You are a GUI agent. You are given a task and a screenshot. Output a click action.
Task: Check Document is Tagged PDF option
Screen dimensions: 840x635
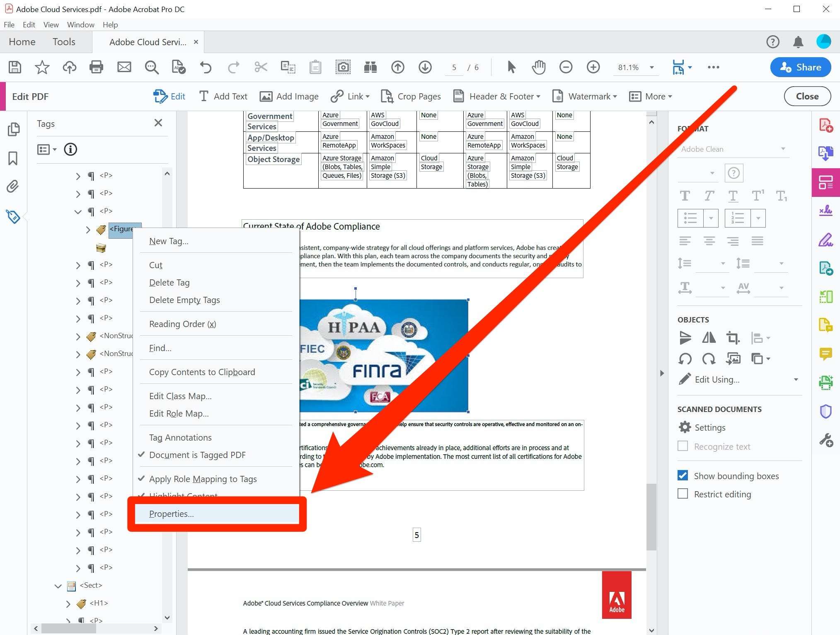197,454
